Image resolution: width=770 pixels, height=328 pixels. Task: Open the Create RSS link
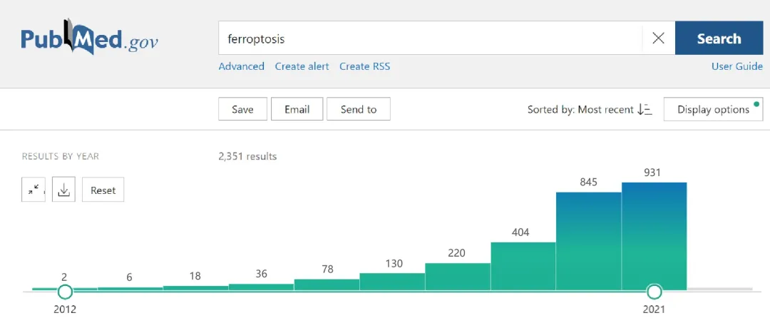pyautogui.click(x=365, y=66)
